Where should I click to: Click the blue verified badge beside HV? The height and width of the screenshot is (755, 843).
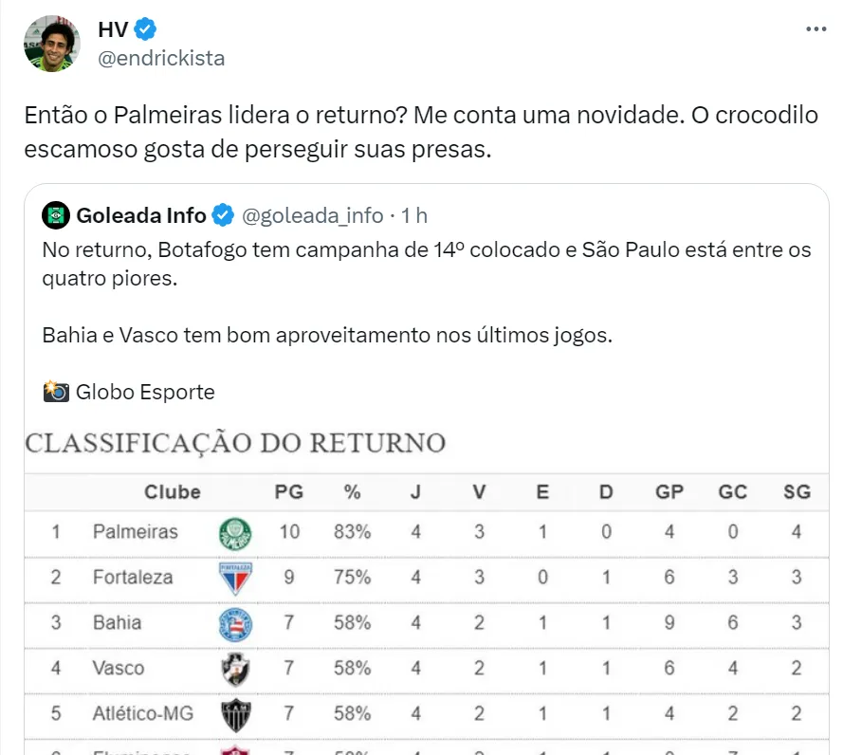click(x=144, y=29)
